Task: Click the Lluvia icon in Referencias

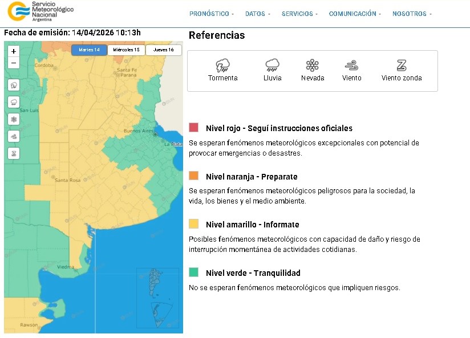Action: (x=272, y=65)
